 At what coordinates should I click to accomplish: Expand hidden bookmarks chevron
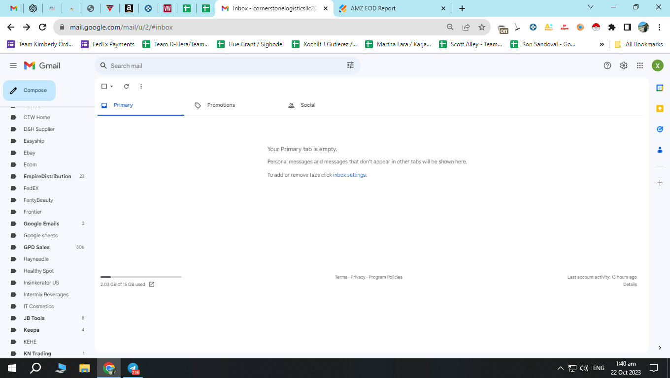(602, 44)
